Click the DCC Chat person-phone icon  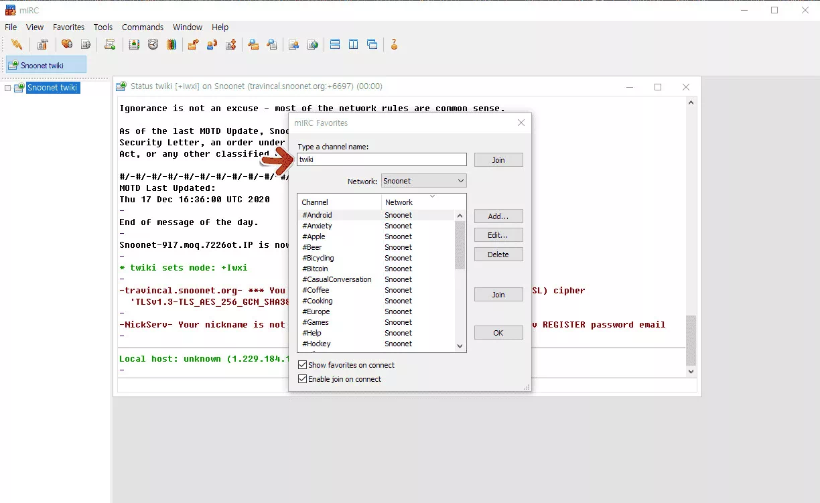click(212, 45)
